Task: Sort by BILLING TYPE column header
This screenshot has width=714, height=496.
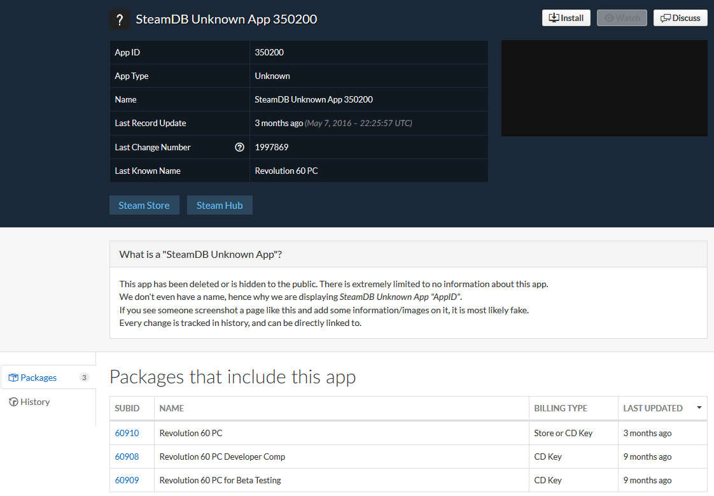Action: 573,408
